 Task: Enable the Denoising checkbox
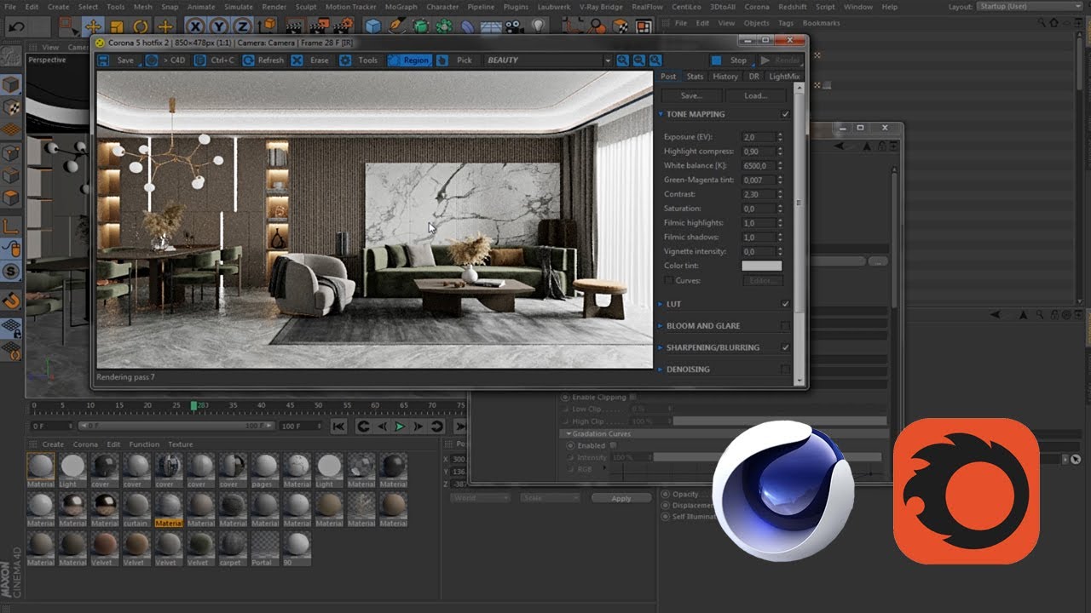[x=785, y=370]
